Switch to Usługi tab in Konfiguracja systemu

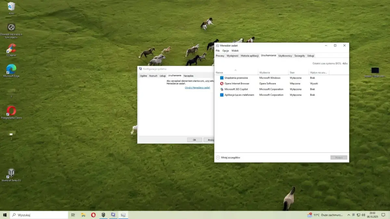(x=162, y=76)
